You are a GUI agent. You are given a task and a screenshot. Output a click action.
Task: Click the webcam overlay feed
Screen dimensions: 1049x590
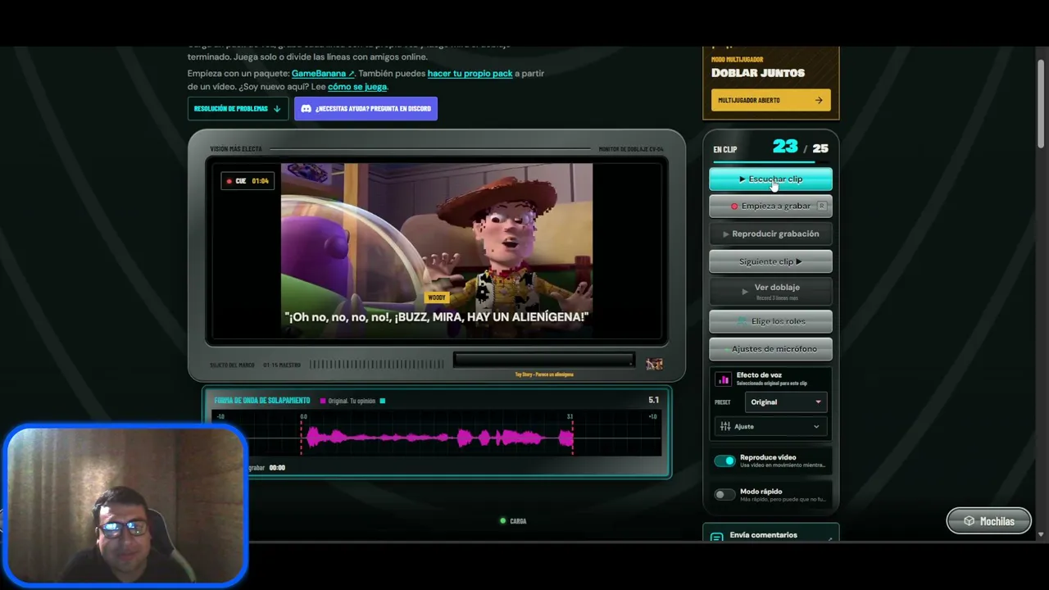(x=125, y=505)
